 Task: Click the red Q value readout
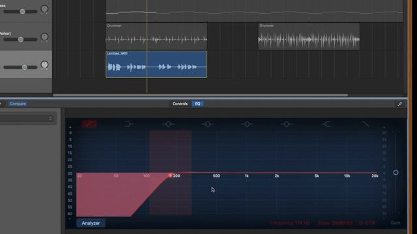tap(367, 223)
